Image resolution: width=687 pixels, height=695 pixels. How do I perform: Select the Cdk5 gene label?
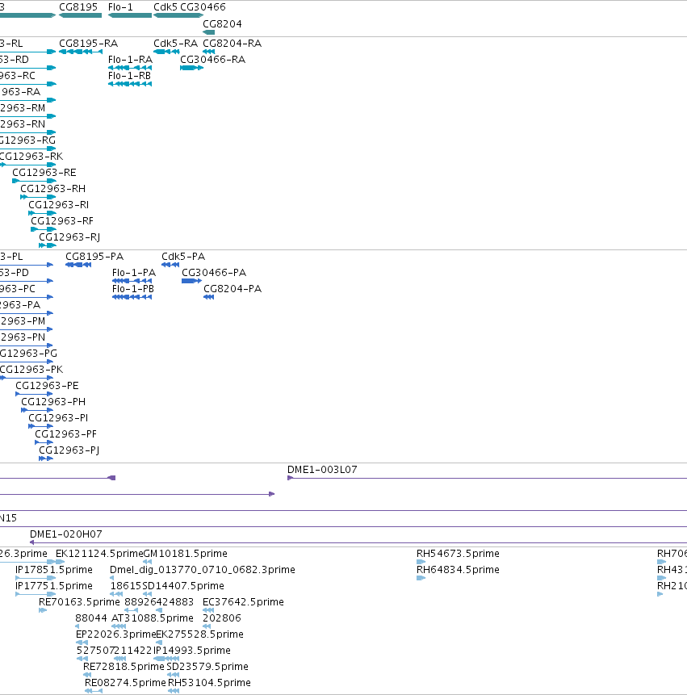coord(165,7)
